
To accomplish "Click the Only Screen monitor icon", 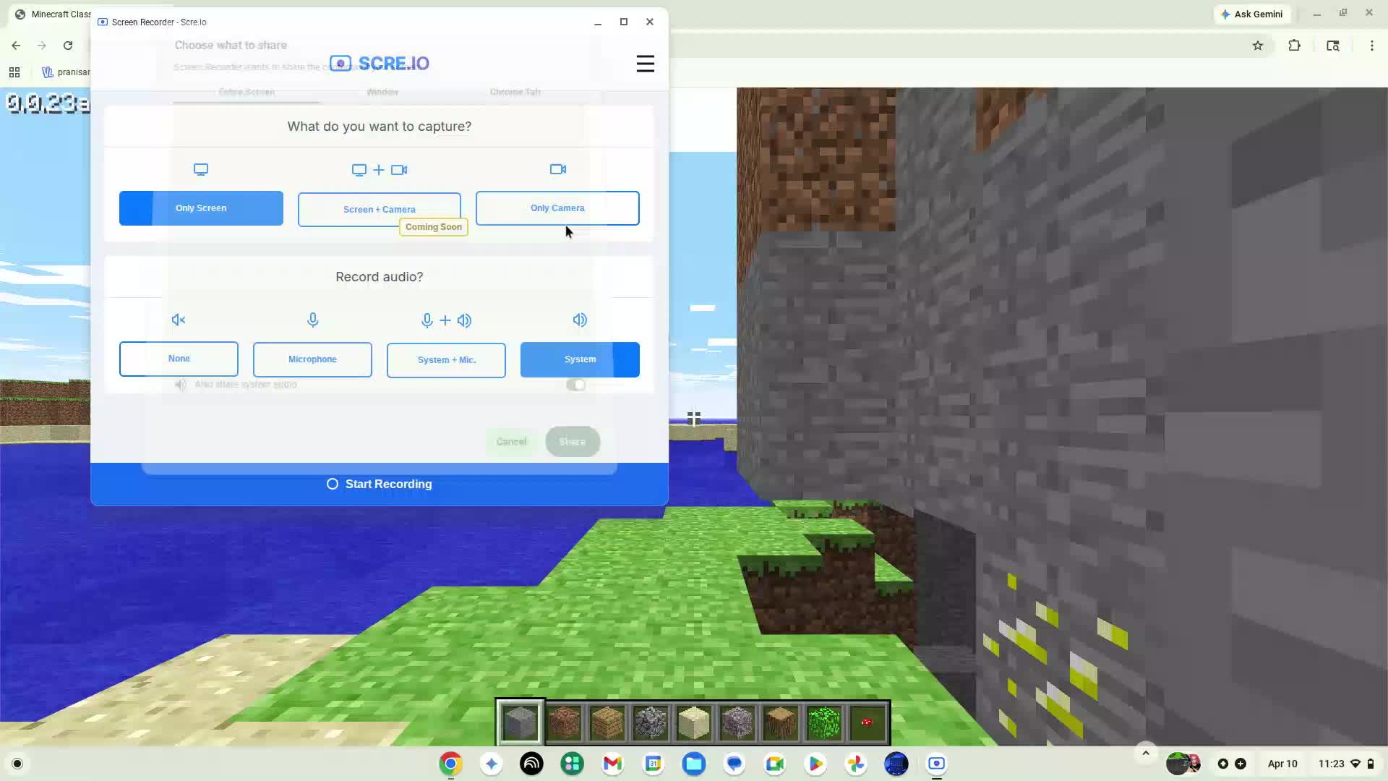I will pos(201,169).
